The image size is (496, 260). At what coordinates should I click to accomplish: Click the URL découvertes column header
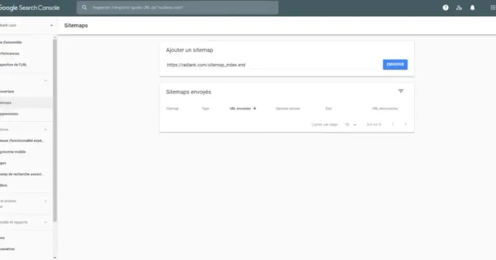click(x=384, y=108)
